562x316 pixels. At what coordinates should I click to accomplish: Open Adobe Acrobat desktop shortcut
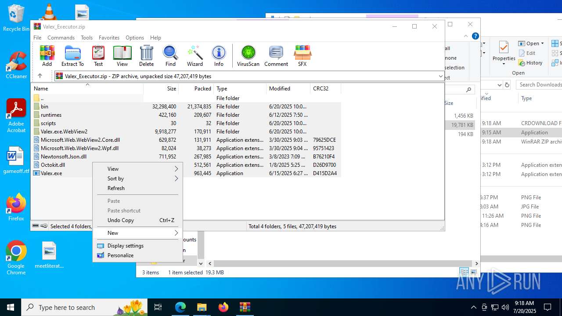16,116
